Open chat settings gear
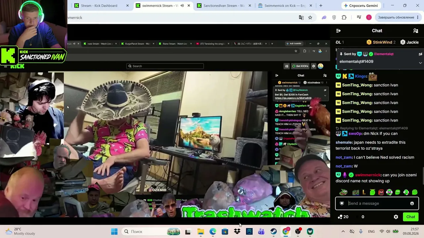 [x=396, y=217]
